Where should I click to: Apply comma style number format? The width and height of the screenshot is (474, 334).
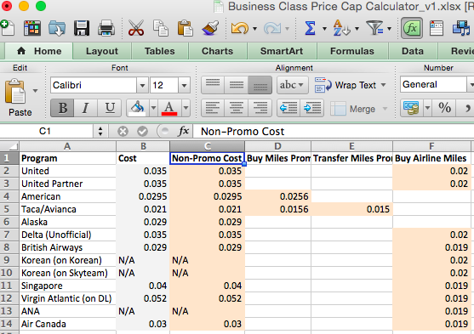(466, 108)
